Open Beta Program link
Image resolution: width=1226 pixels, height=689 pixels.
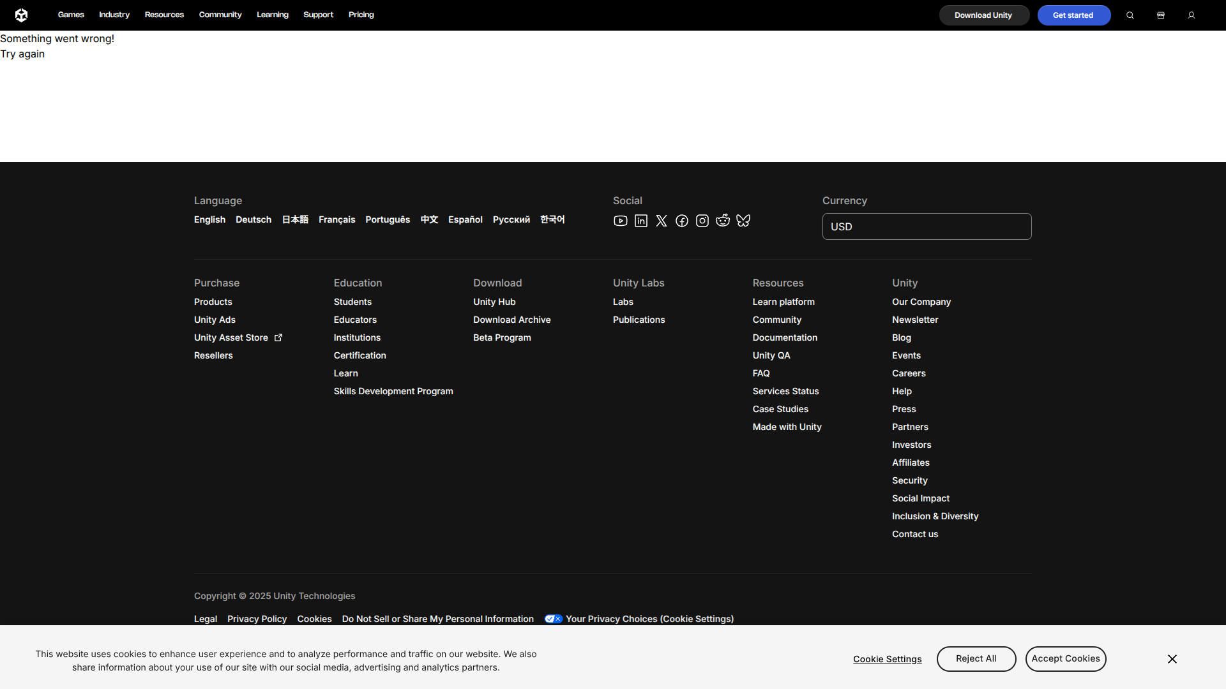click(502, 337)
